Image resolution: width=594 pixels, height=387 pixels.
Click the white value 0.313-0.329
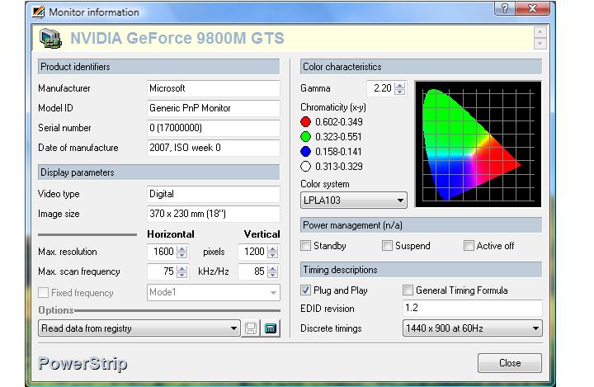pos(339,166)
